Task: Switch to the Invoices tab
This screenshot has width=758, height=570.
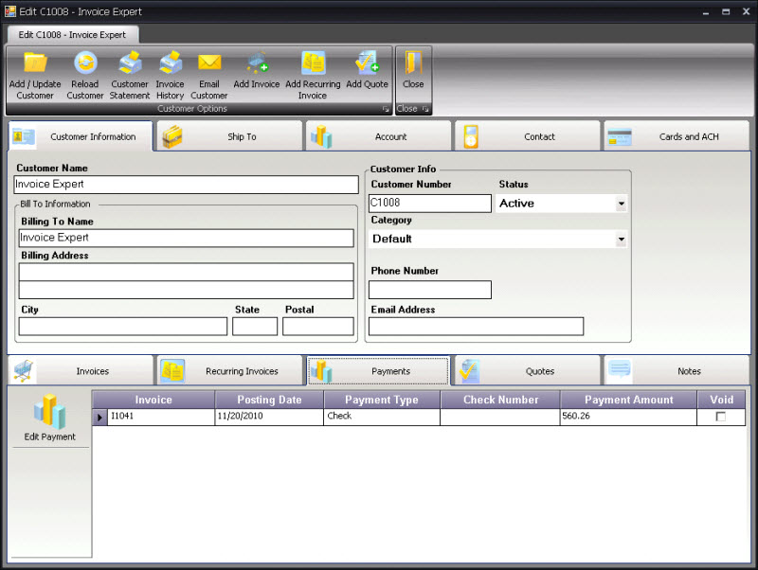Action: point(81,371)
